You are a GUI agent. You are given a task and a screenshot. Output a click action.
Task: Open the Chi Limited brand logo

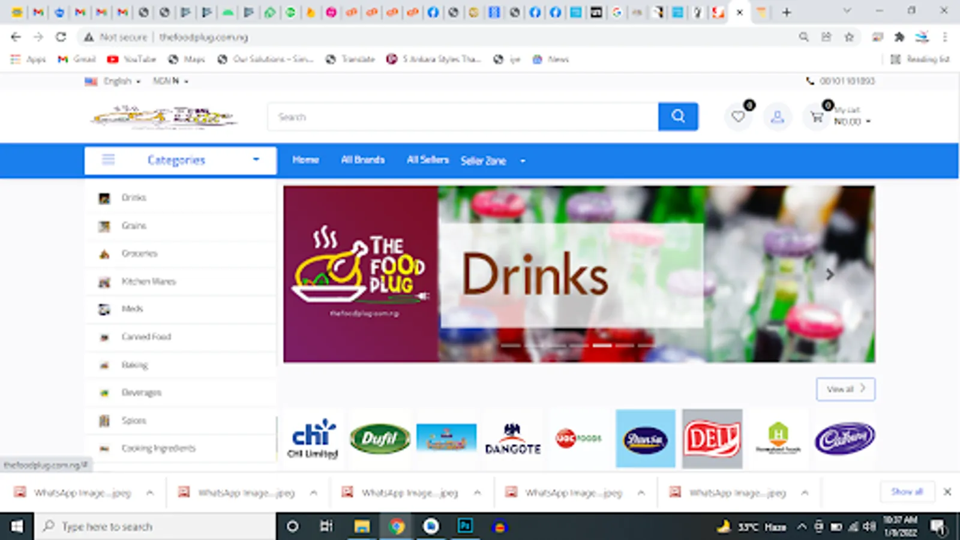[313, 439]
